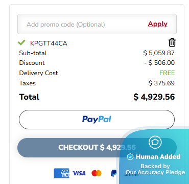
Task: Click the American Express card icon
Action: coord(61,173)
